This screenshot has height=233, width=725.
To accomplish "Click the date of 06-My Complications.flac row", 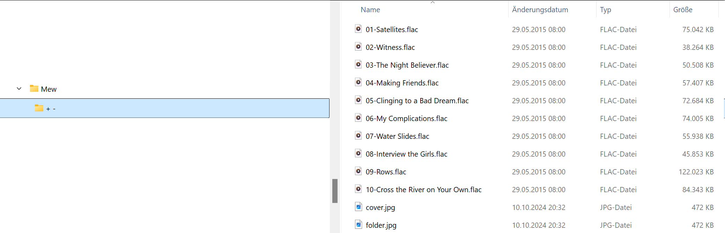I will (x=539, y=119).
